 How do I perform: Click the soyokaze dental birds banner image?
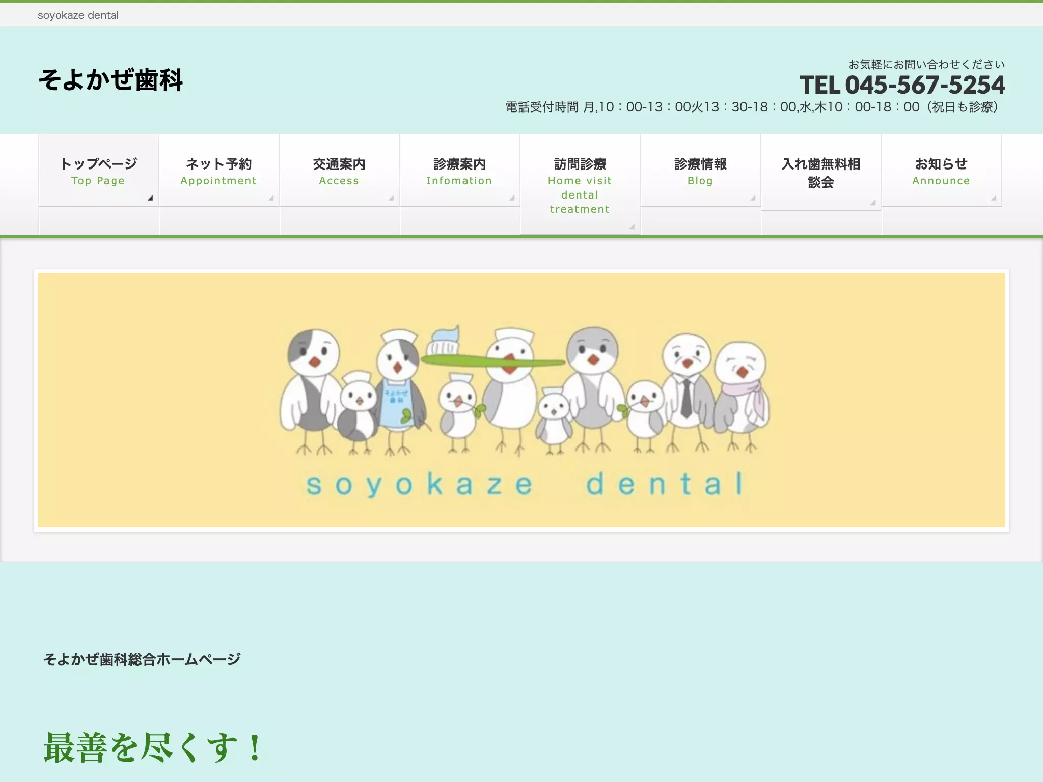point(521,400)
